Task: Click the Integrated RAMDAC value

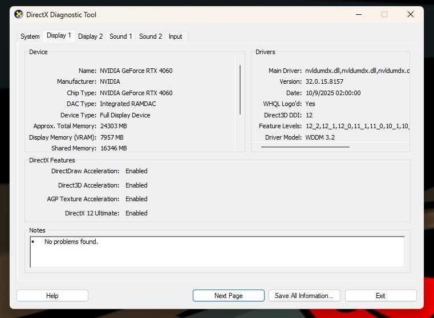Action: coord(128,104)
